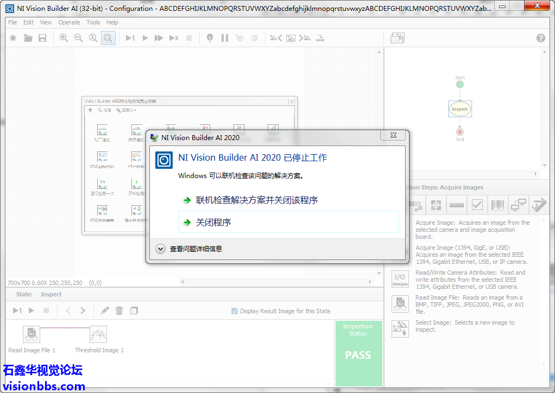Click the Pause icon in main toolbar

tap(225, 38)
